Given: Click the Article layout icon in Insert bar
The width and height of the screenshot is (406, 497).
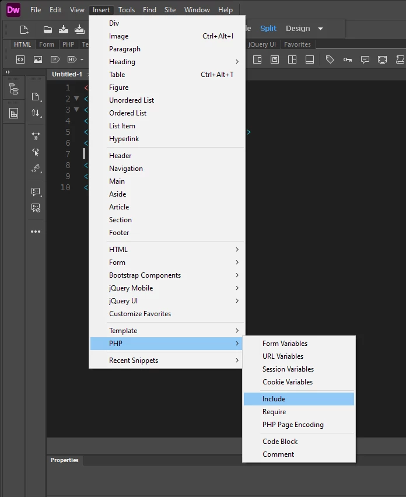Looking at the screenshot, I should [275, 60].
